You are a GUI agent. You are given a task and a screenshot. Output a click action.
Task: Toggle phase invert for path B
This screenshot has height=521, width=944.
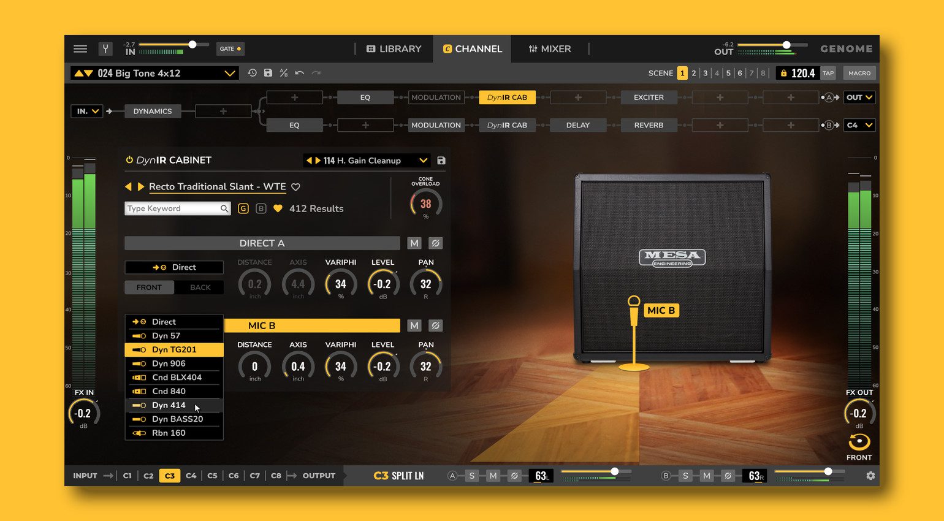[728, 476]
